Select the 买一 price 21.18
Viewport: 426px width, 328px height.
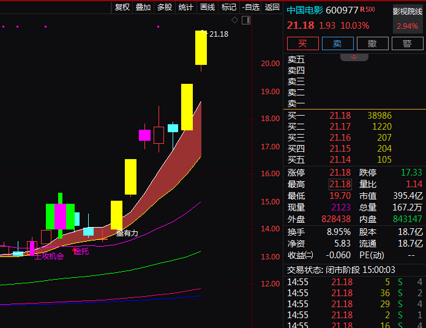340,116
